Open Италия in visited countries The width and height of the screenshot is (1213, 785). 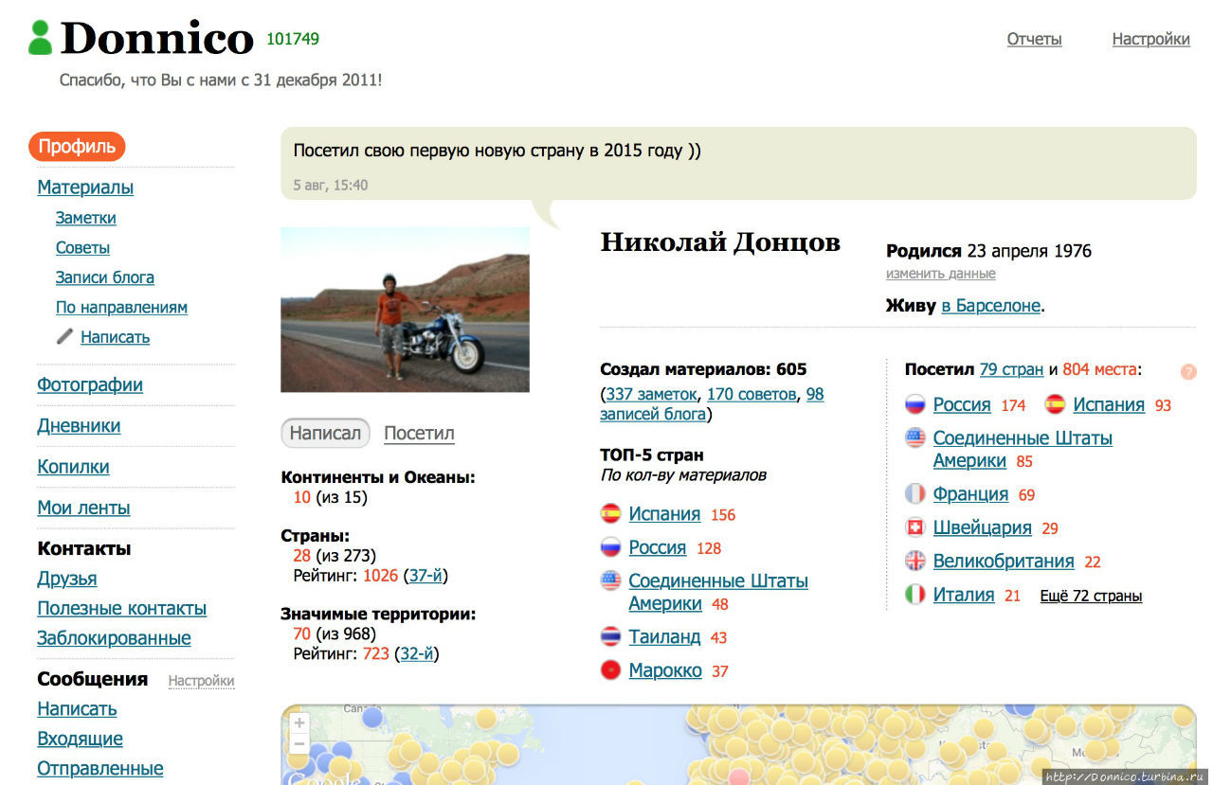(x=964, y=595)
